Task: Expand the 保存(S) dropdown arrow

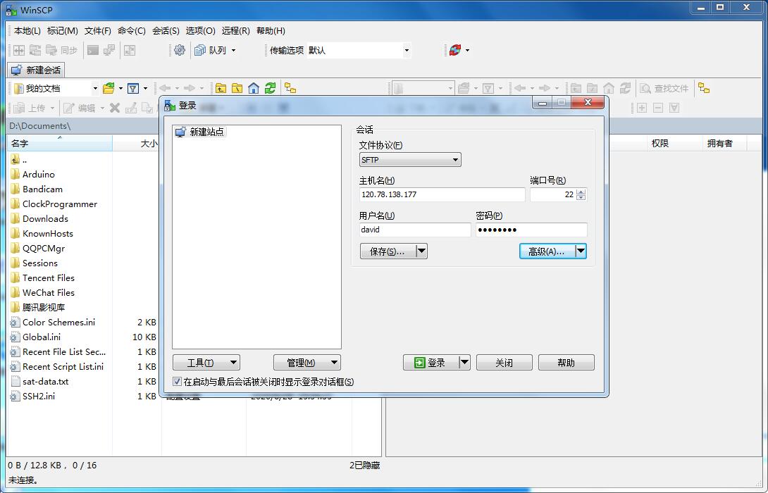Action: pos(422,251)
